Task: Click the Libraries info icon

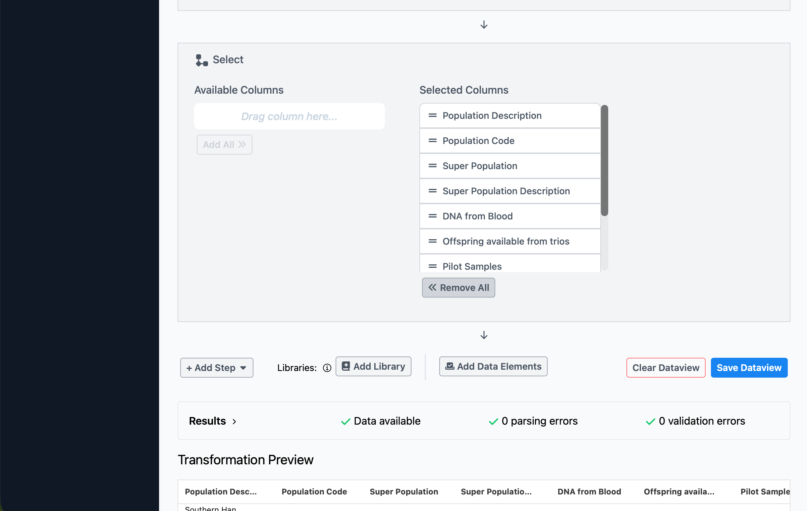Action: (327, 368)
